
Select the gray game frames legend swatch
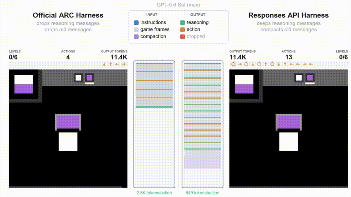[136, 30]
